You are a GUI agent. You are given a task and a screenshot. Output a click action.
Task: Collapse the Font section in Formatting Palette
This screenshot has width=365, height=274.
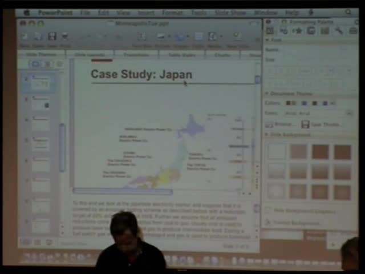(x=267, y=40)
